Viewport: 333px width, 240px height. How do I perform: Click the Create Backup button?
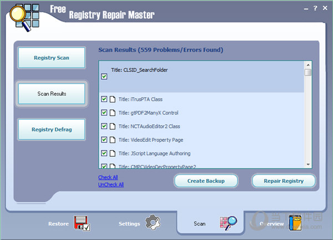[x=206, y=181]
